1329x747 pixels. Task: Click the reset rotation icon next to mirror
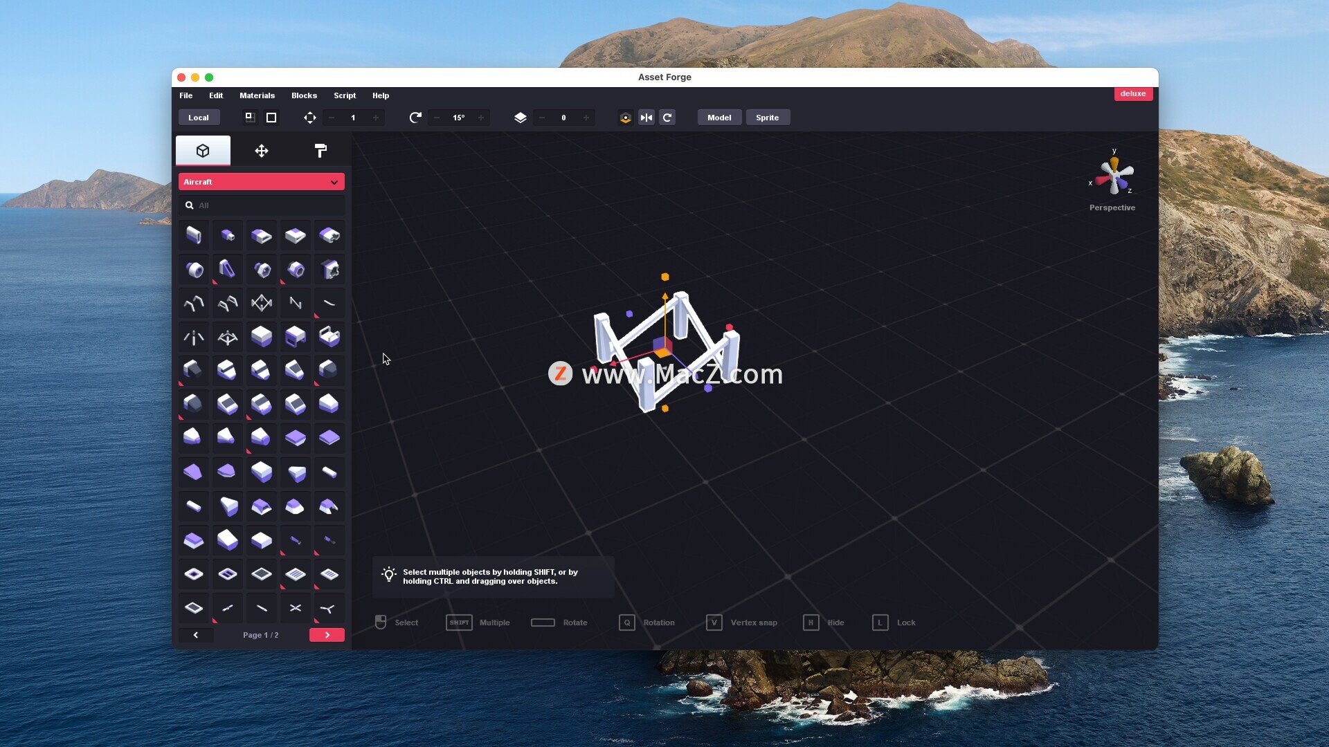667,118
